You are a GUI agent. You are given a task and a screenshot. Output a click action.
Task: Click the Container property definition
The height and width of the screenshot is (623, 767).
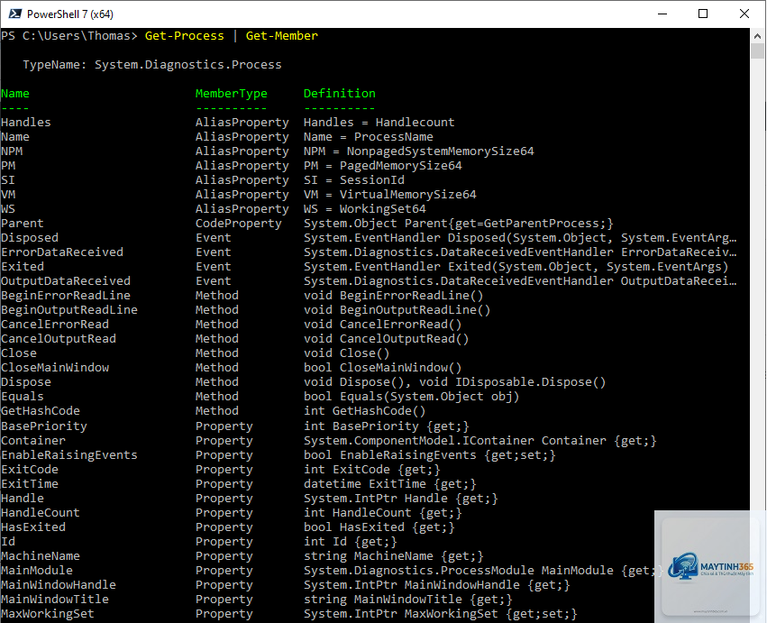click(x=479, y=441)
